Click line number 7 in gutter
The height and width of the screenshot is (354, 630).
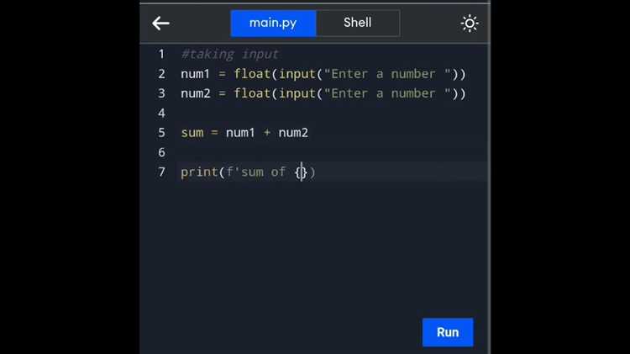coord(161,172)
